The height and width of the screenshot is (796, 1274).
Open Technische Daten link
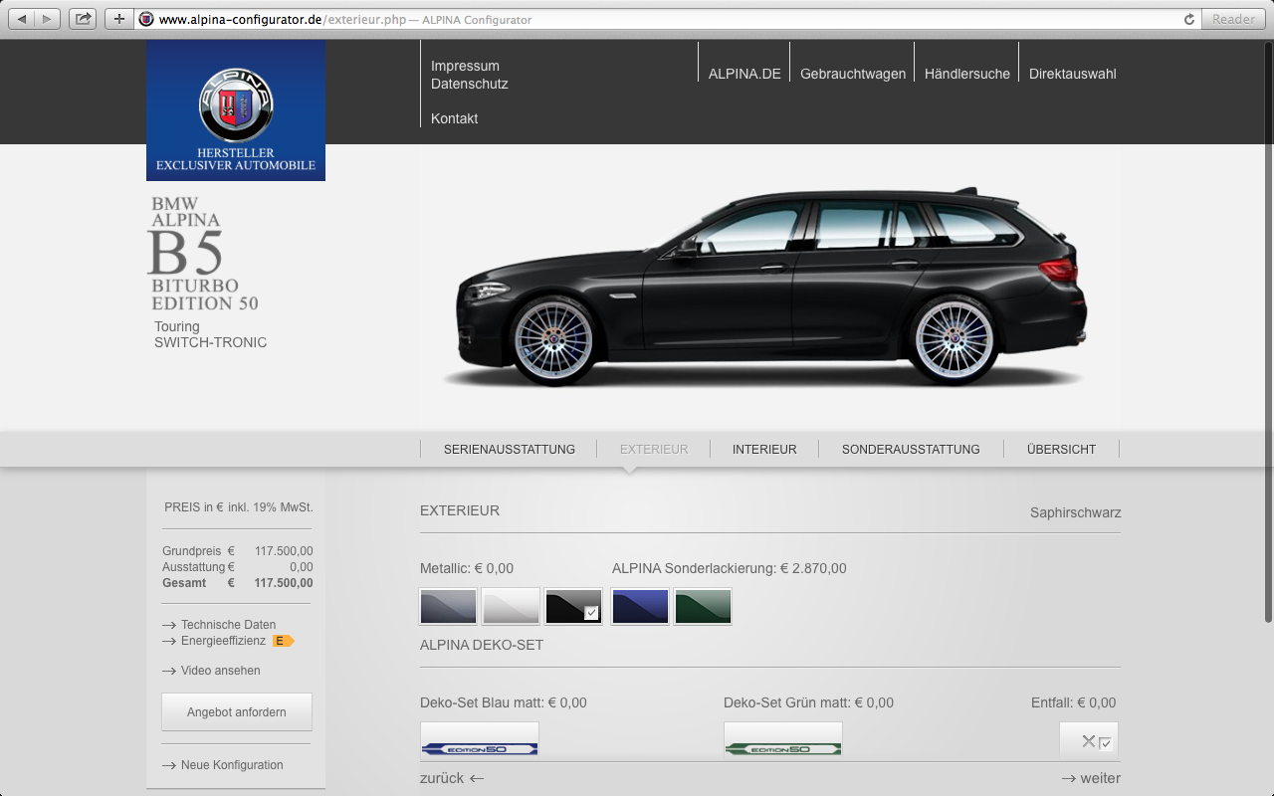point(228,625)
